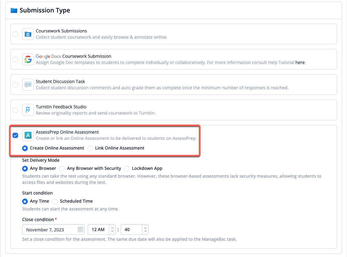Click 'Create or link an Online Assessment' text

pos(116,138)
